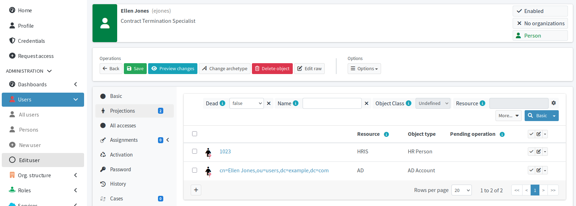Click the Enabled status badge
Screen dimensions: 576x206
(x=540, y=11)
